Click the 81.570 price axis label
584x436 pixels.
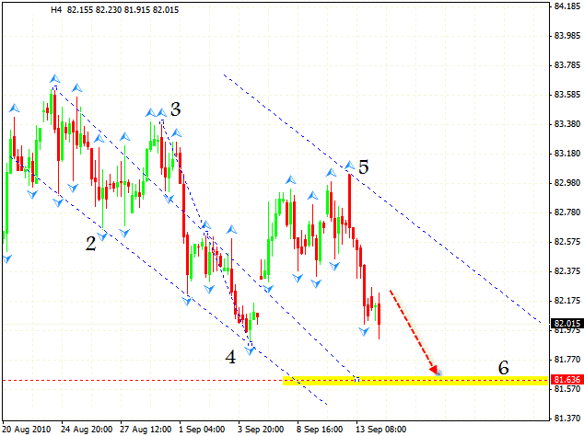(x=567, y=389)
